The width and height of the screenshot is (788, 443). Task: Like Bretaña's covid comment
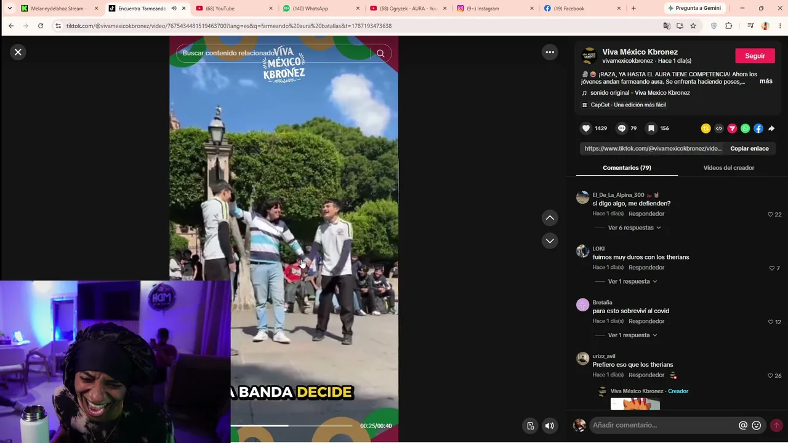click(770, 322)
